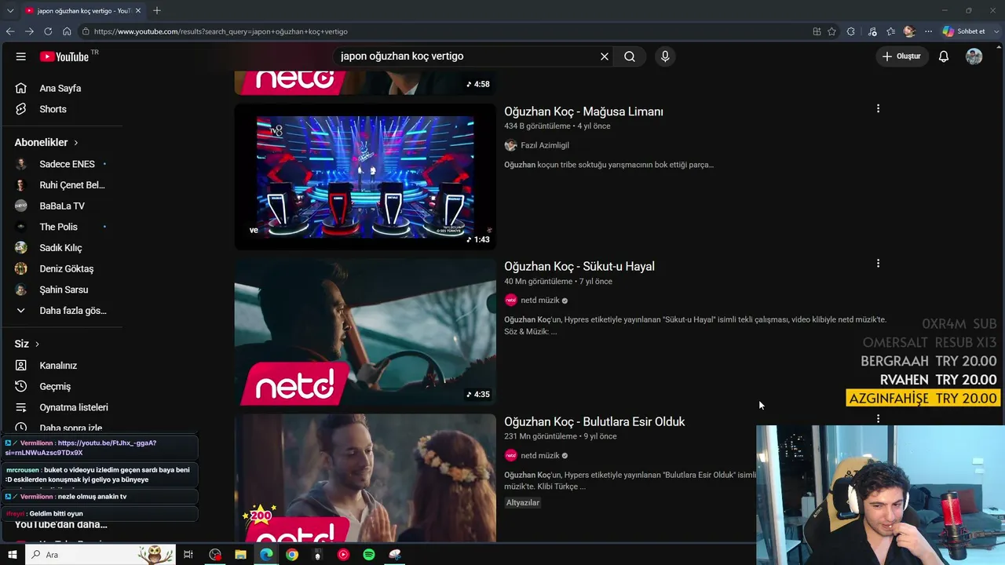Open more options for Mağusa Limanı video
Screen dimensions: 1005x565
coord(878,108)
